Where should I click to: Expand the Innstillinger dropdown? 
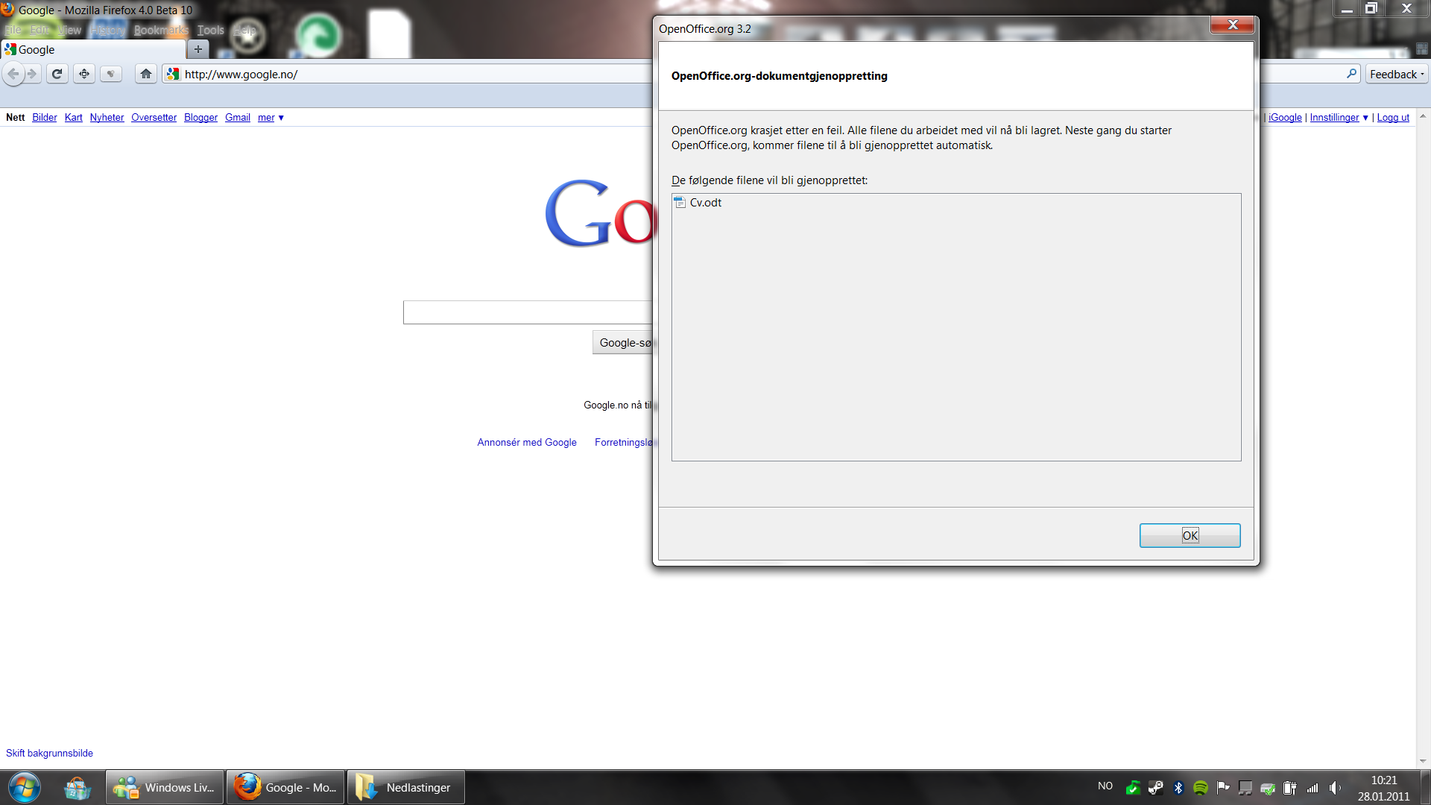1339,118
